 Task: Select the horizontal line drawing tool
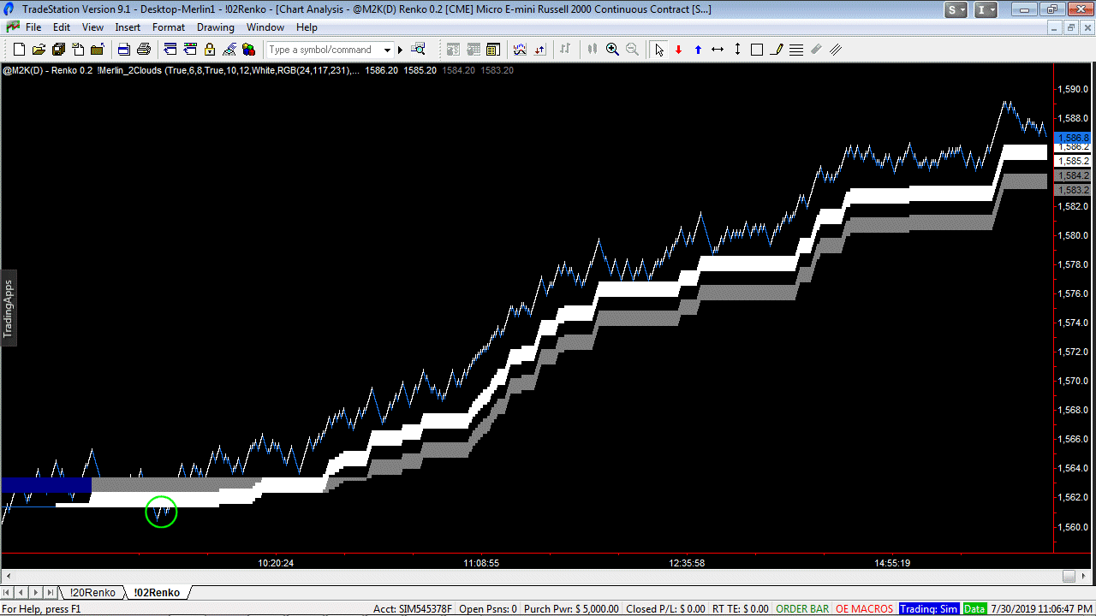click(718, 50)
